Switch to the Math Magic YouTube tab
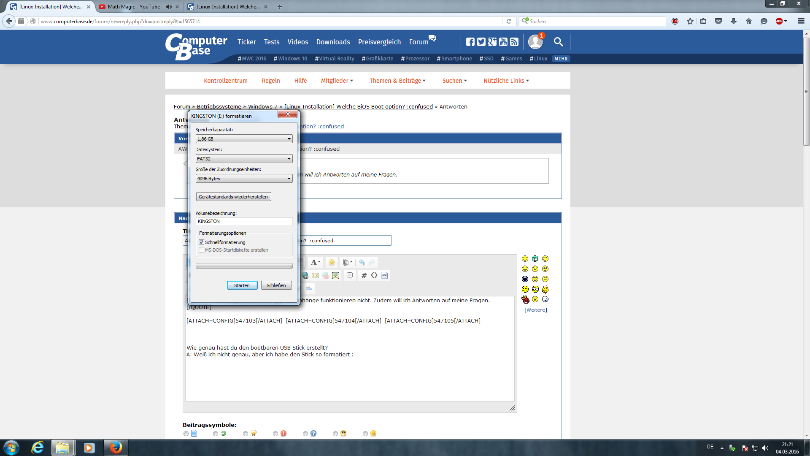This screenshot has width=810, height=456. [x=133, y=7]
